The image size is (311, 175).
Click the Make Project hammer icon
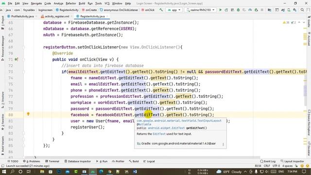(161, 10)
